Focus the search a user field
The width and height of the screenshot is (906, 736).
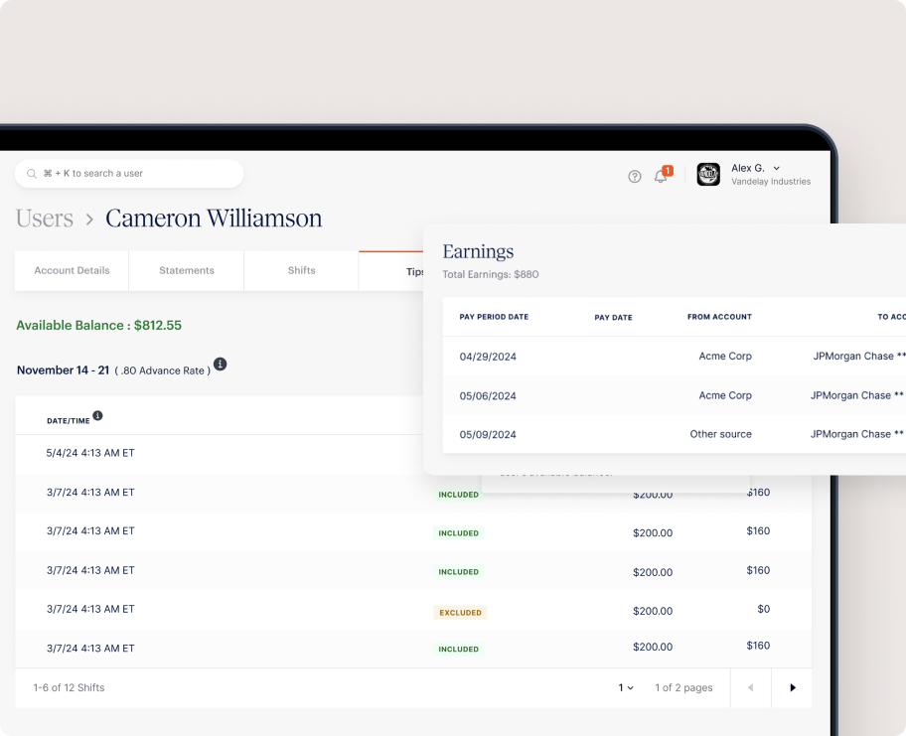[x=129, y=173]
